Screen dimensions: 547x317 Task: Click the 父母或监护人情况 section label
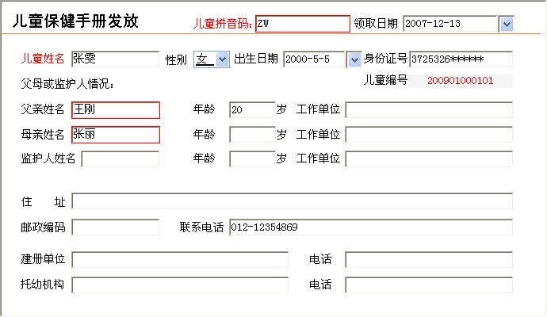pyautogui.click(x=67, y=84)
